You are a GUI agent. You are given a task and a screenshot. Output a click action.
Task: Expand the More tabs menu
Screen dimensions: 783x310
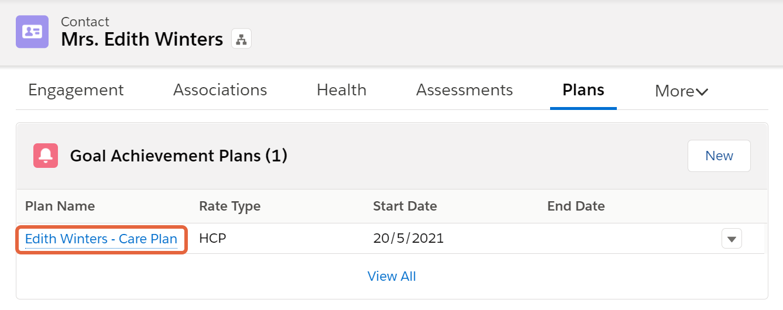682,91
